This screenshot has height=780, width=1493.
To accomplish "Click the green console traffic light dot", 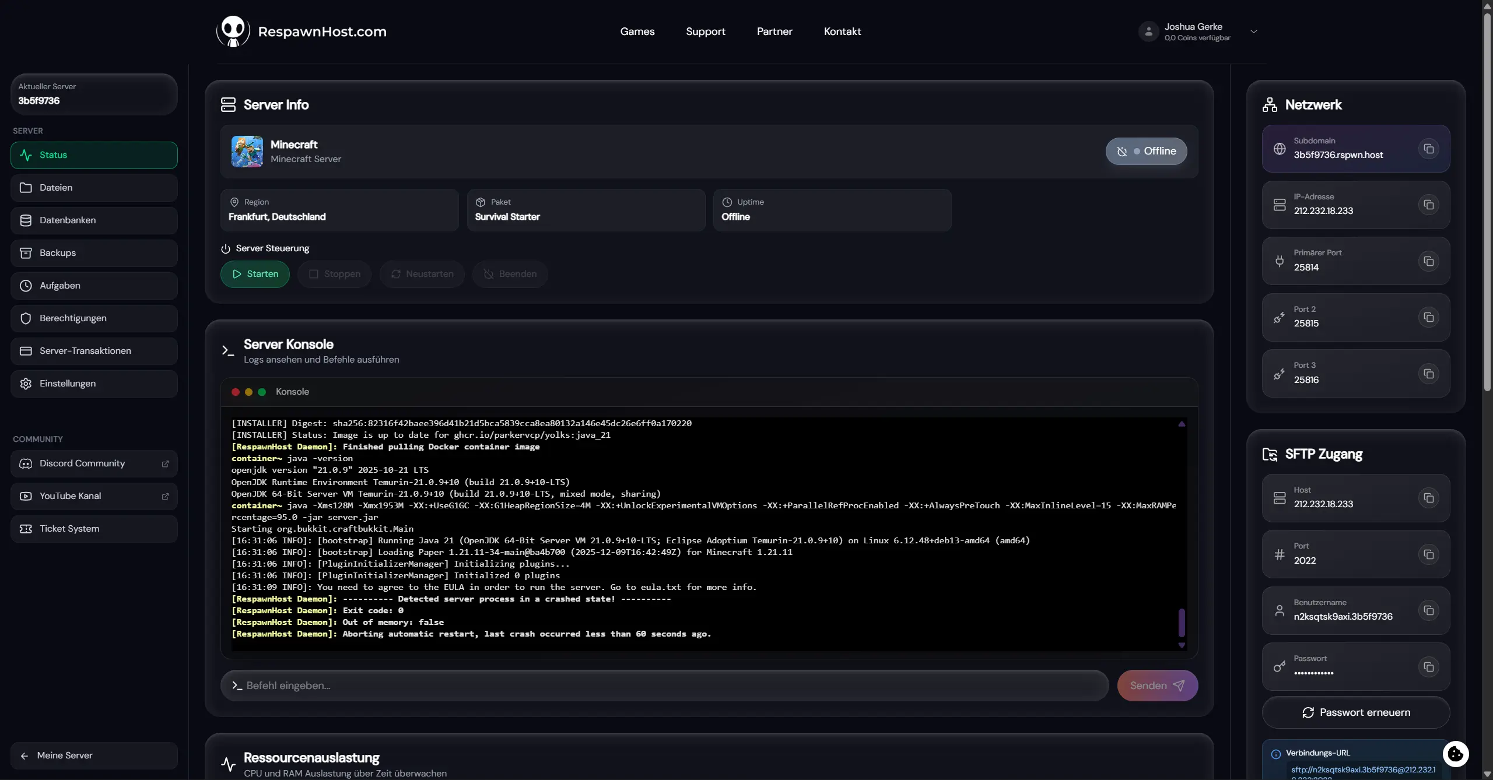I will click(x=261, y=392).
